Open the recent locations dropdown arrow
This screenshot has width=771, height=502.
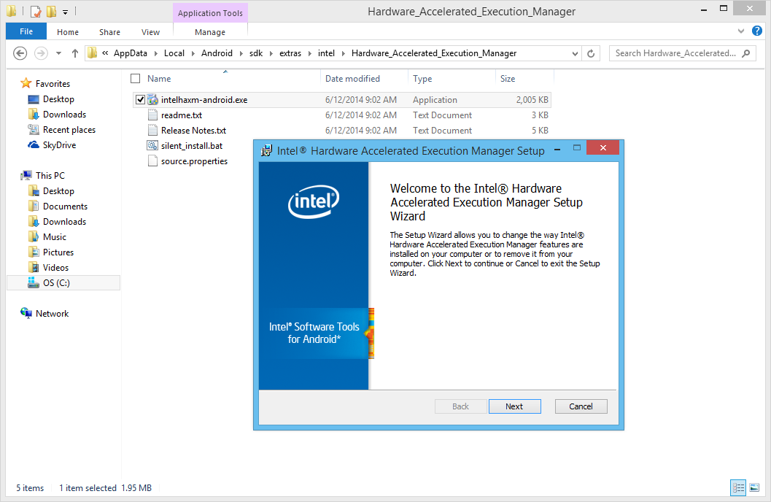pos(58,53)
